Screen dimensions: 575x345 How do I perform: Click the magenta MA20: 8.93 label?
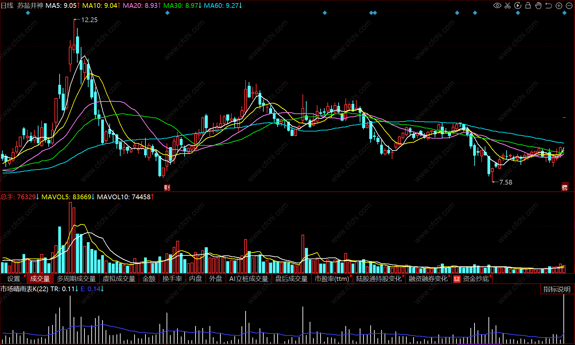coord(142,5)
